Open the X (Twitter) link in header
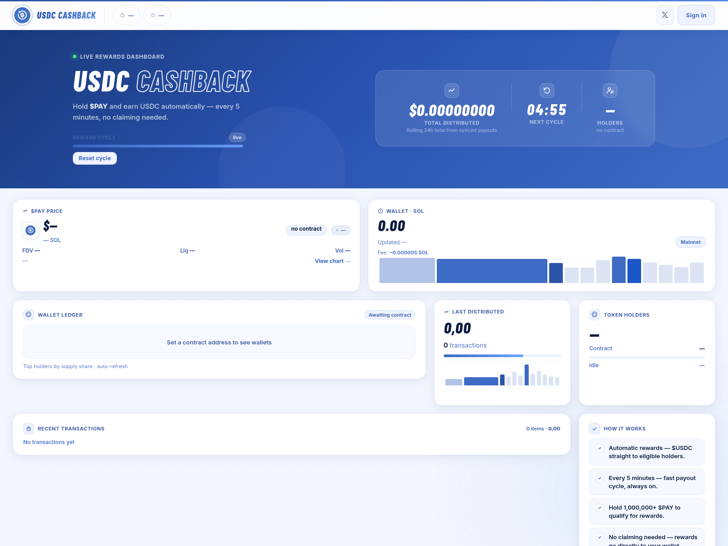This screenshot has height=546, width=728. [665, 15]
